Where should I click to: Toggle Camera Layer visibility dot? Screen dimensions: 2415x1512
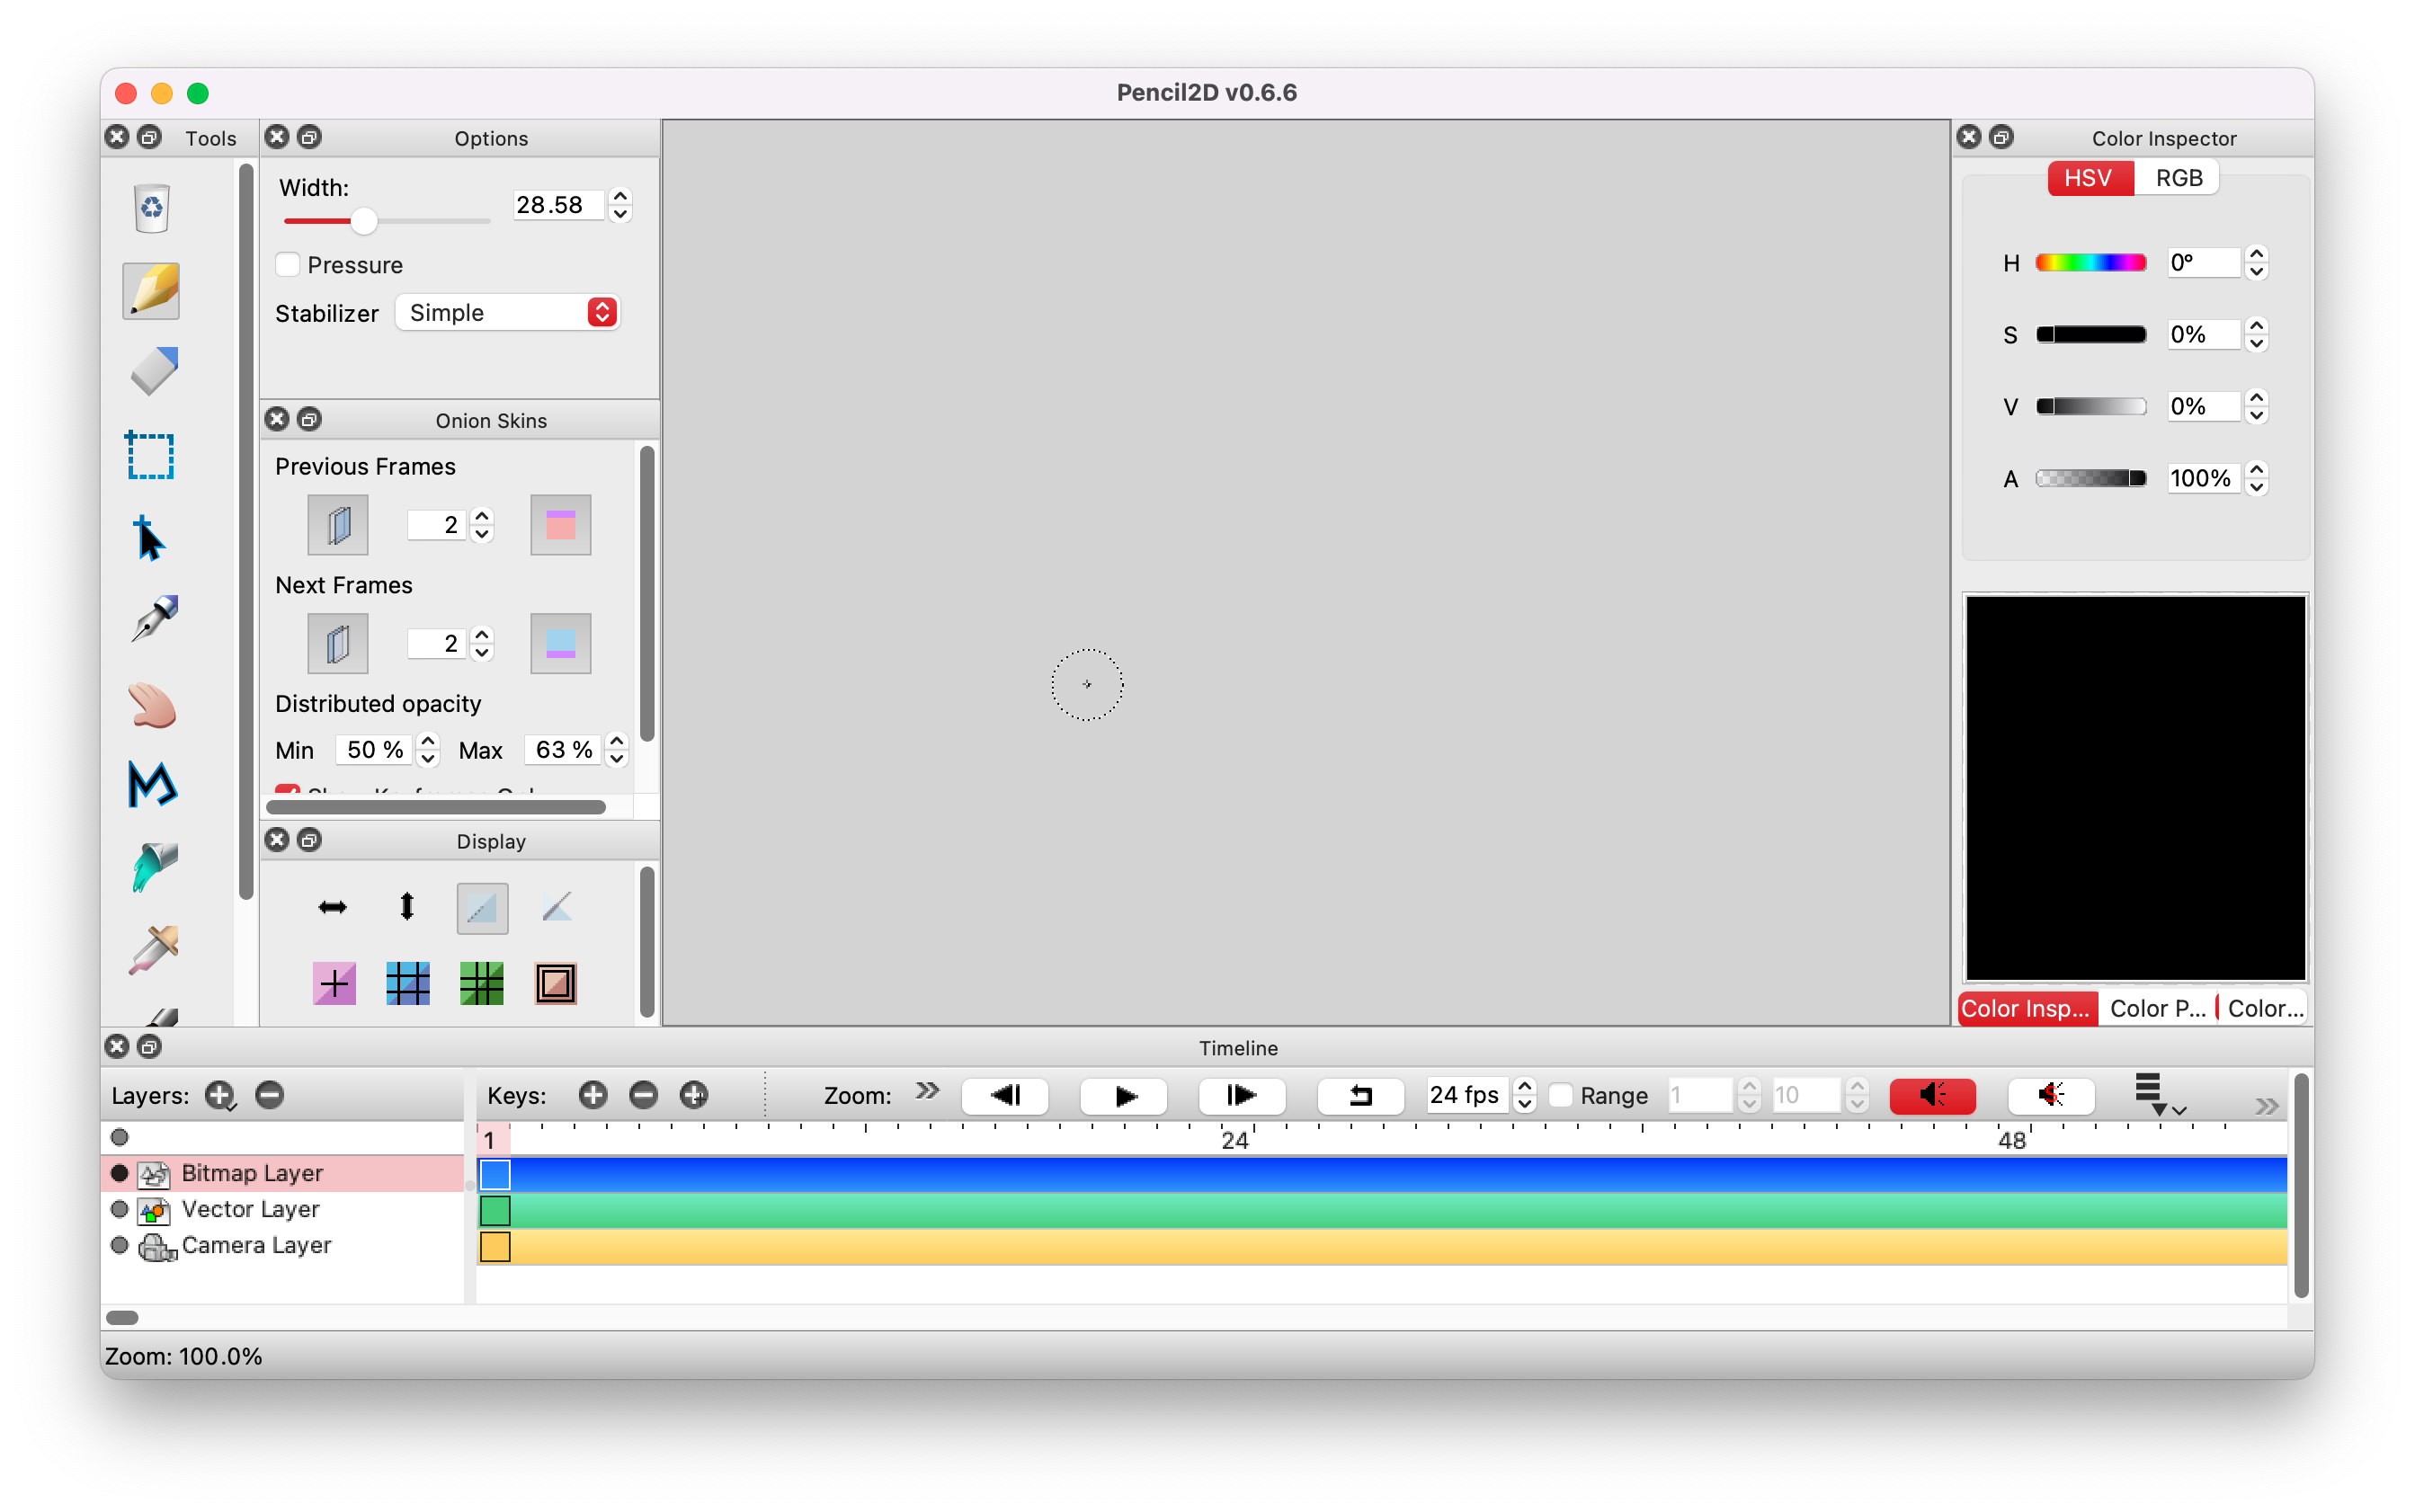119,1245
